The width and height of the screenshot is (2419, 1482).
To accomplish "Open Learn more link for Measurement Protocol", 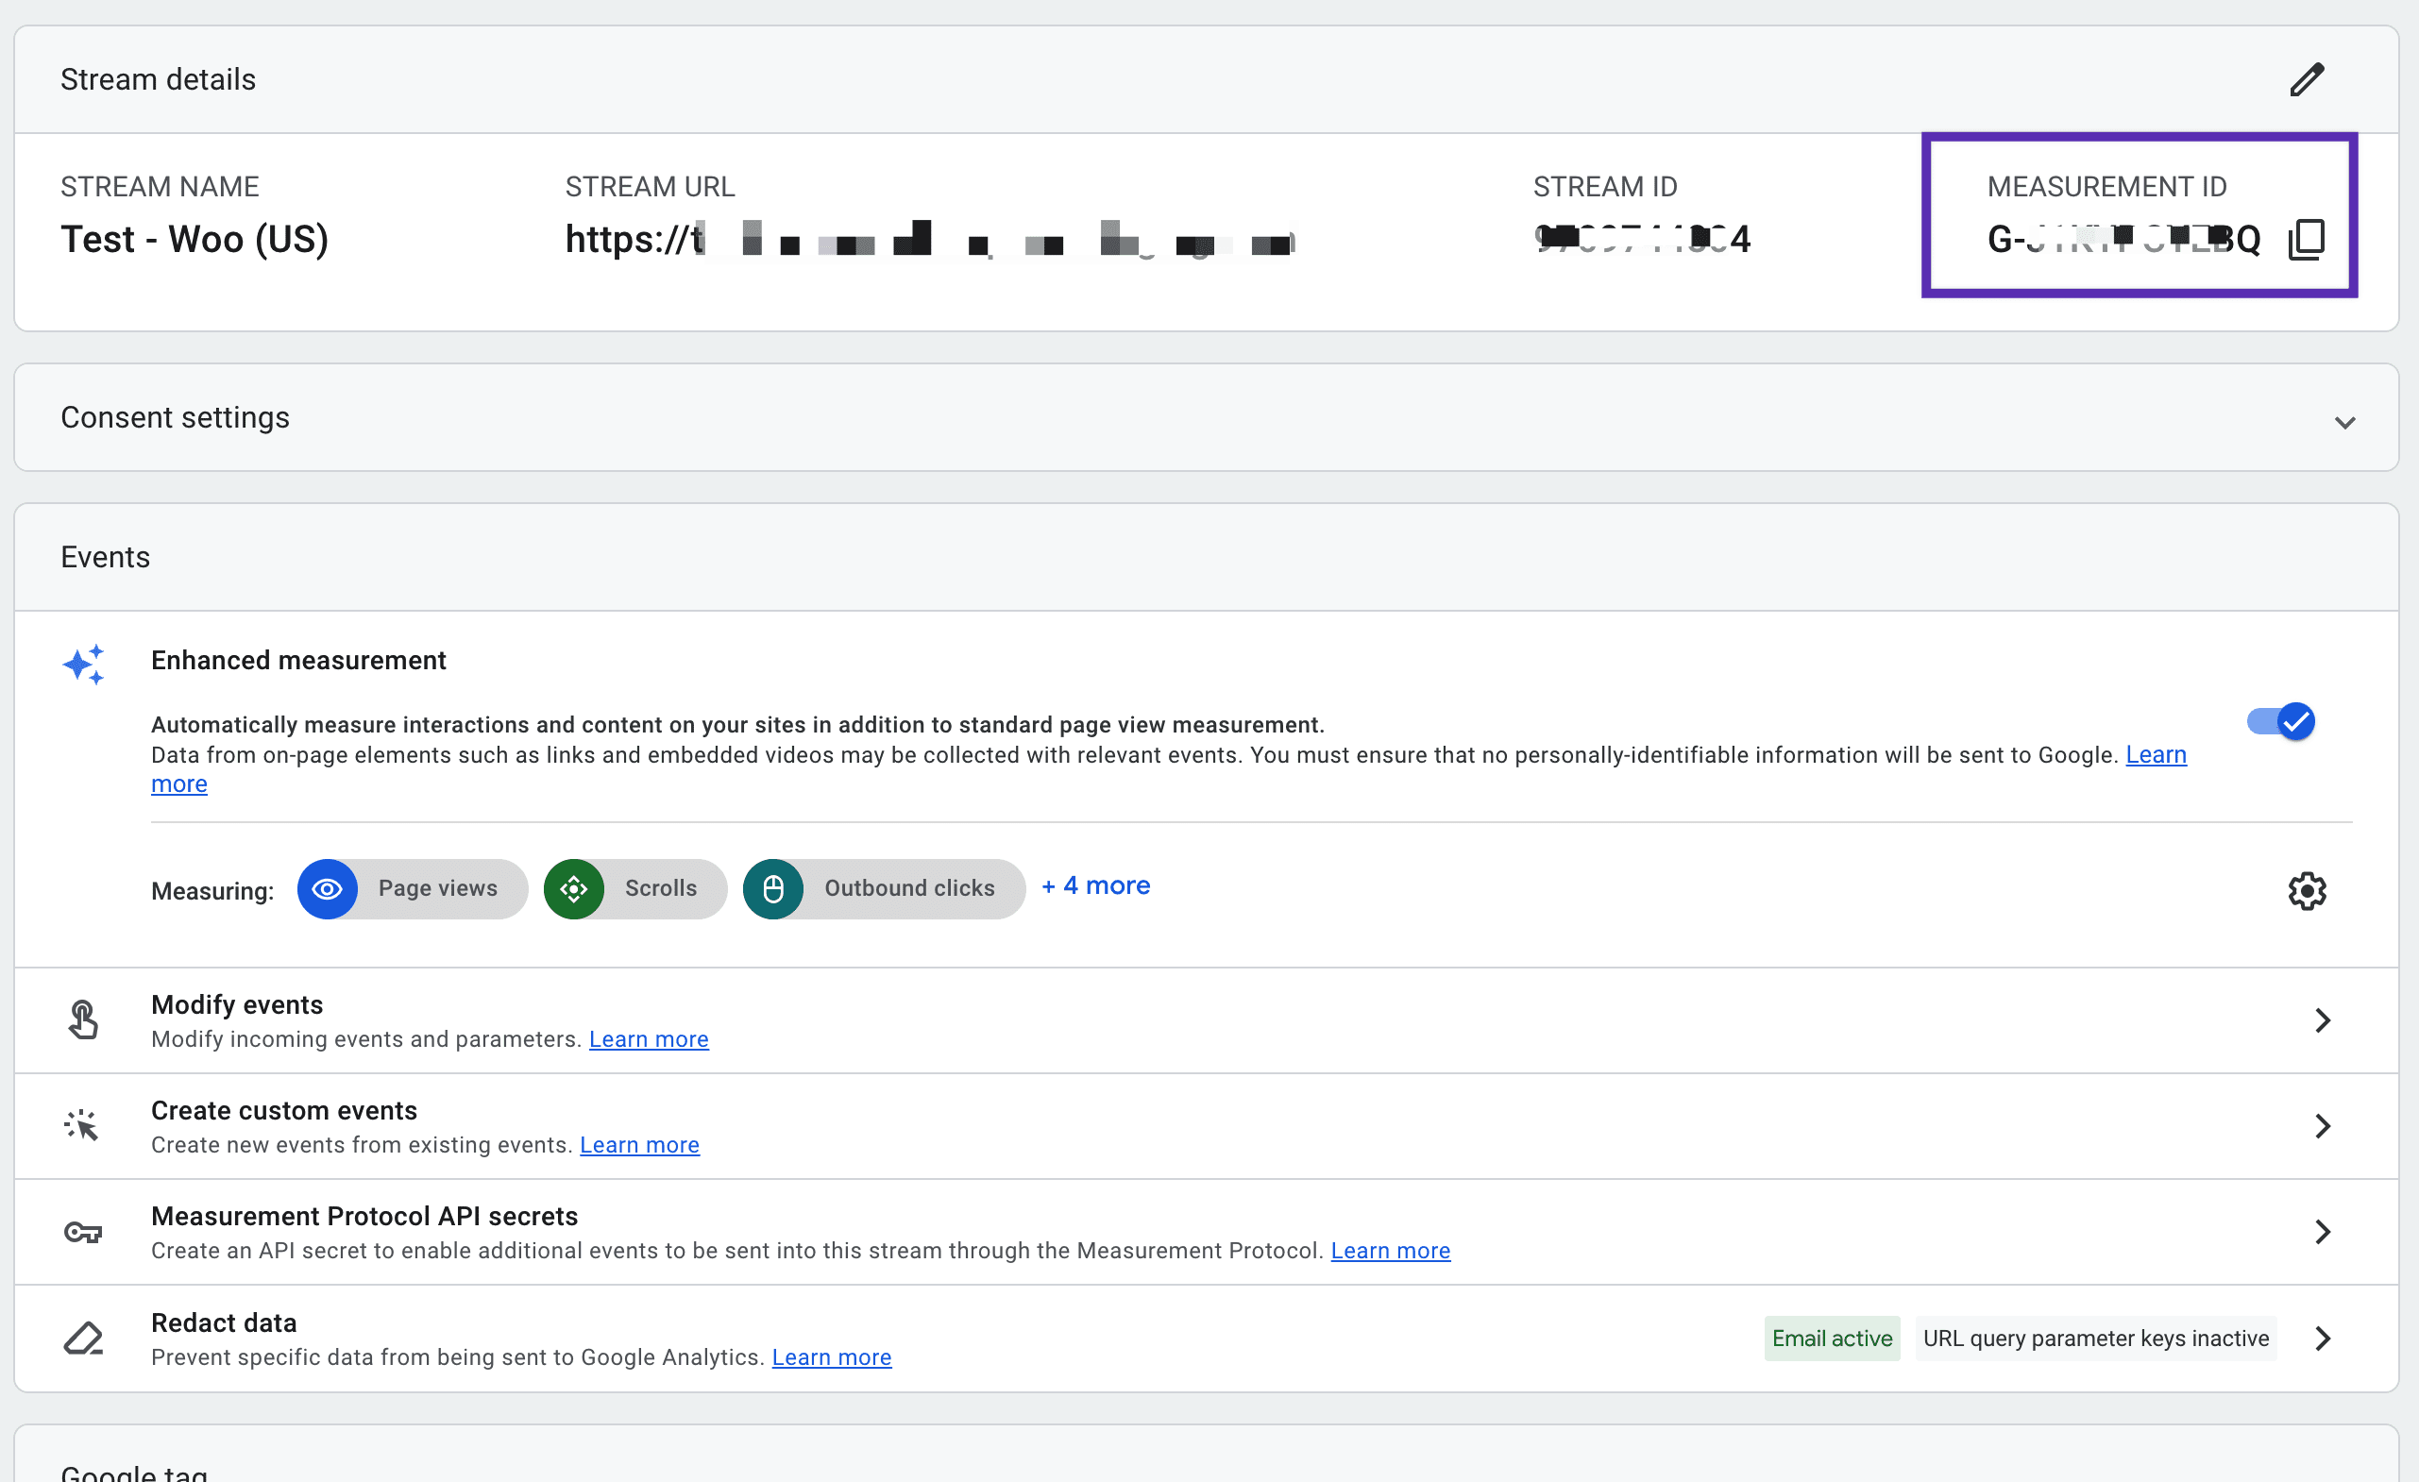I will [1390, 1251].
